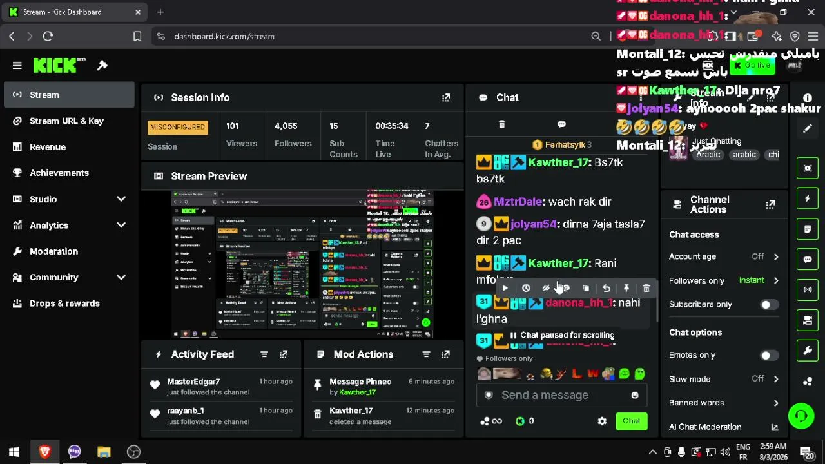825x464 pixels.
Task: Open the sidebar hamburger menu
Action: pos(17,65)
